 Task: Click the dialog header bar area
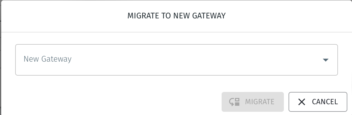[177, 16]
